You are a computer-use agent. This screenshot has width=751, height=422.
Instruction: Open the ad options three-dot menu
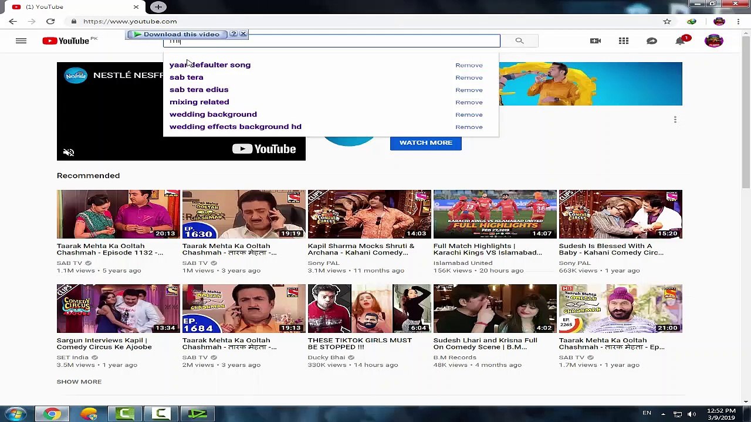point(675,120)
